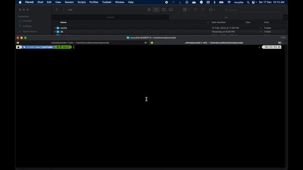Screen dimensions: 303x170
Task: Click the screen recording status icon
Action: [x=166, y=2]
